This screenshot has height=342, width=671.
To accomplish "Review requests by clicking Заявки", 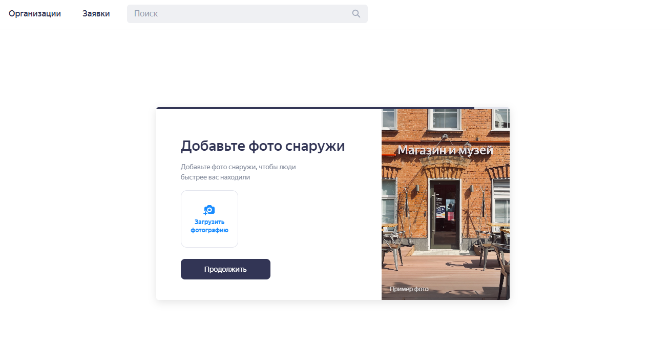I will pos(95,13).
